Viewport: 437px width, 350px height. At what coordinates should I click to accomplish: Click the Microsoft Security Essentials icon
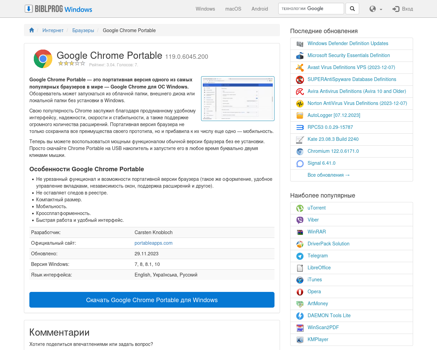click(300, 56)
